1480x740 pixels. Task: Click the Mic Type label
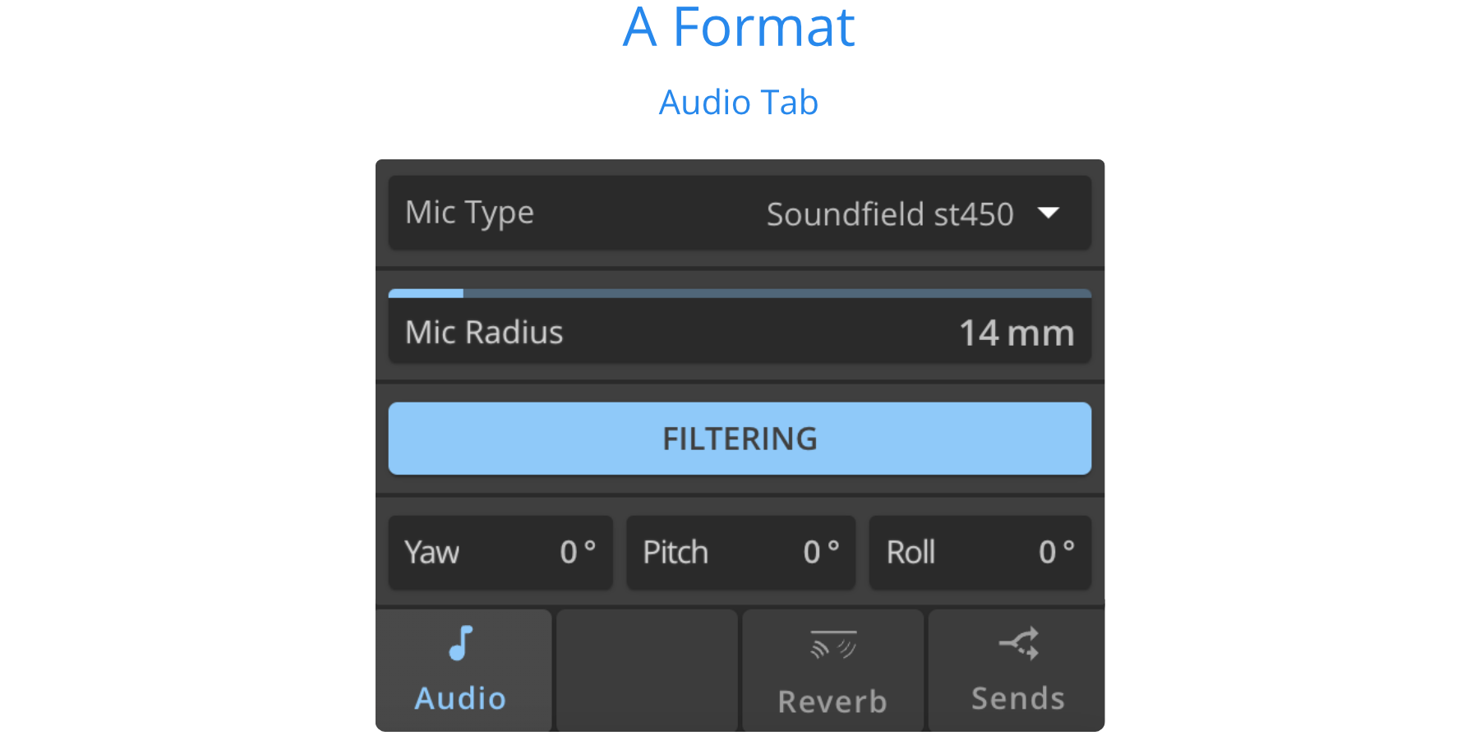[469, 213]
